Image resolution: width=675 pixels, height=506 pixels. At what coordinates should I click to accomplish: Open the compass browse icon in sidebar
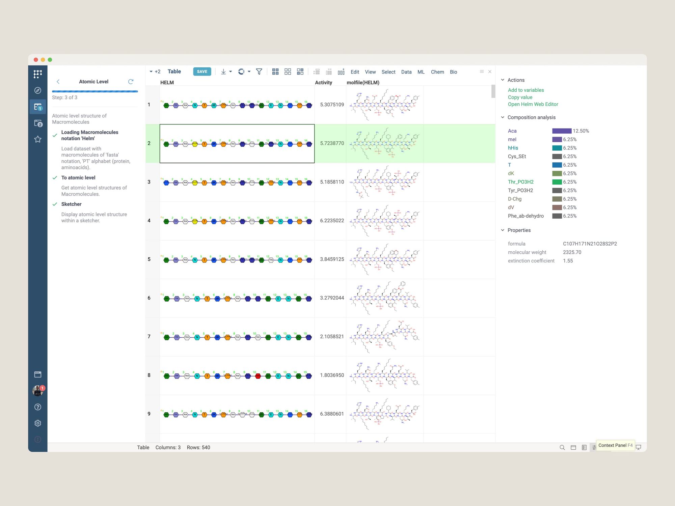[x=38, y=90]
